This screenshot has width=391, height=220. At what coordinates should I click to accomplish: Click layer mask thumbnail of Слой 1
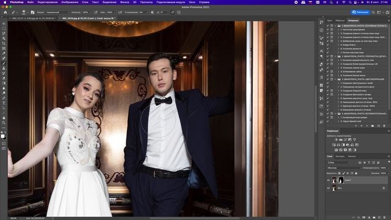coord(341,180)
